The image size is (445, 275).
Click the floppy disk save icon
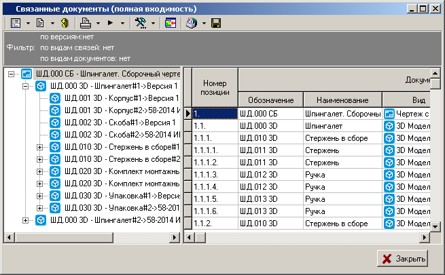pos(216,23)
